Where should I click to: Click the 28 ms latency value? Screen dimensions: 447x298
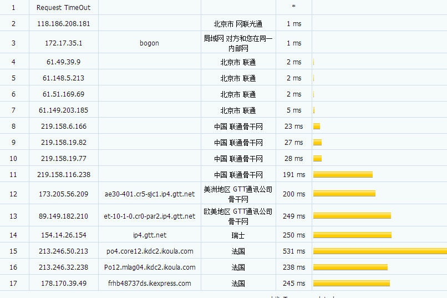tap(293, 159)
